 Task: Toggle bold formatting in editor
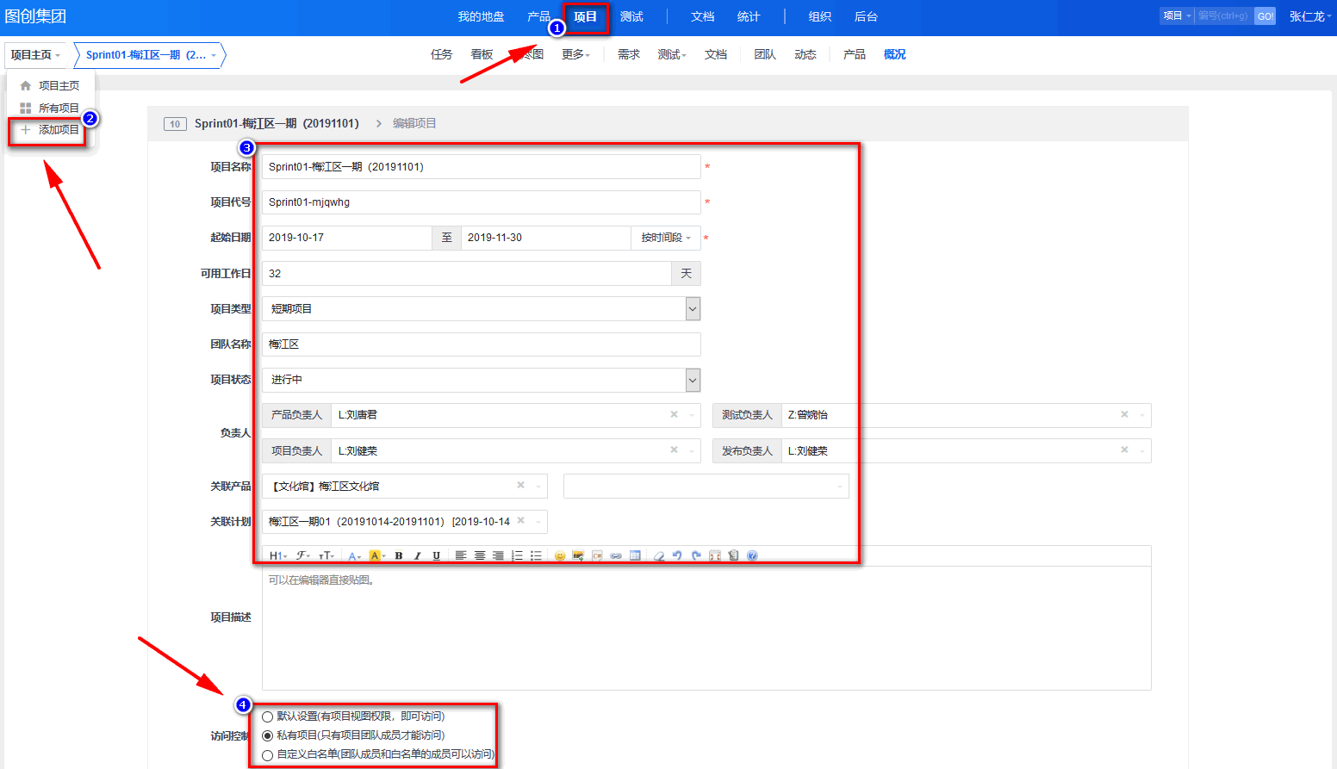[x=399, y=556]
